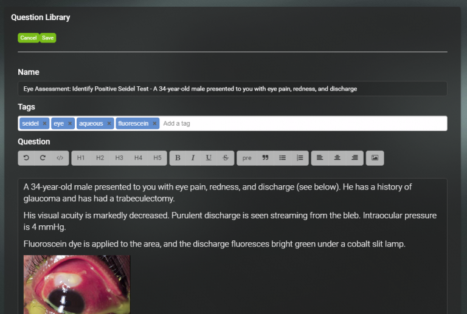Viewport: 467px width, 314px height.
Task: Click the 'Tags' section label
Action: coord(27,107)
